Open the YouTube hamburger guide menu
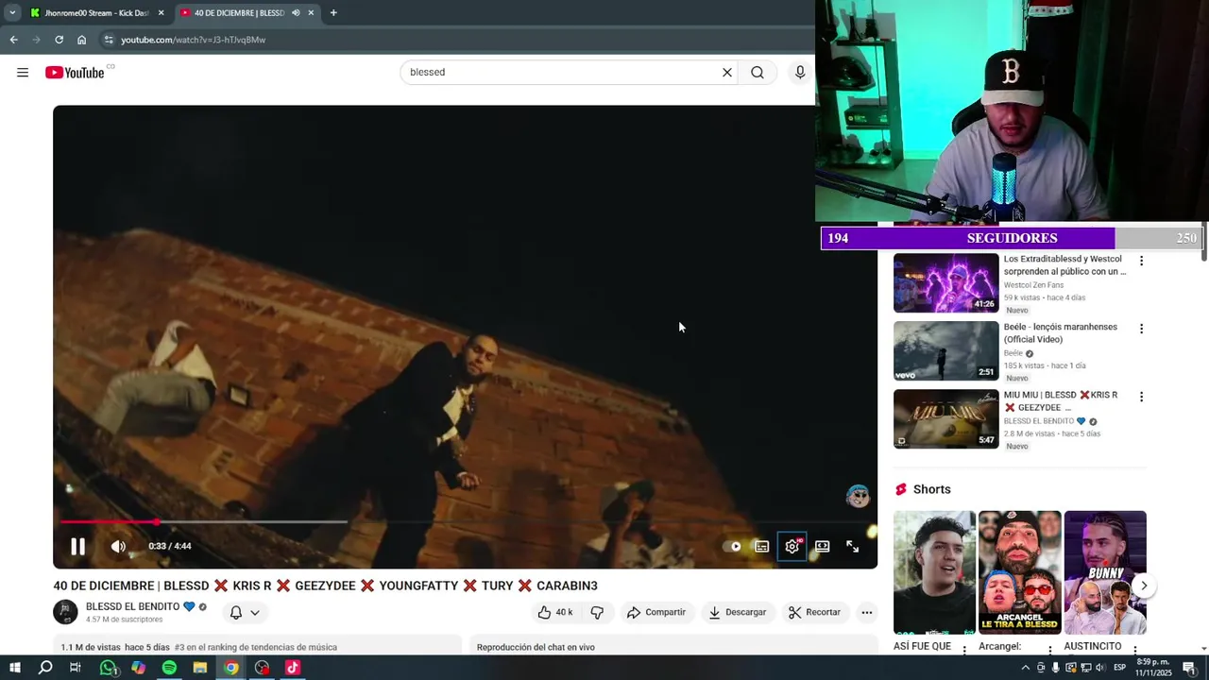This screenshot has height=680, width=1209. 23,73
